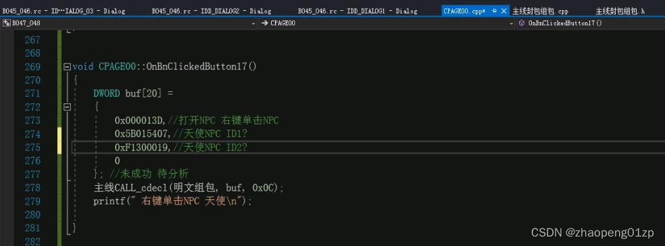Click the comment 未成功 待分析
The width and height of the screenshot is (665, 246).
click(149, 174)
